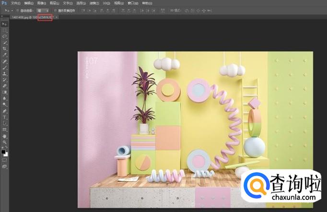
Task: Click the black foreground color swatch
Action: pos(3,152)
